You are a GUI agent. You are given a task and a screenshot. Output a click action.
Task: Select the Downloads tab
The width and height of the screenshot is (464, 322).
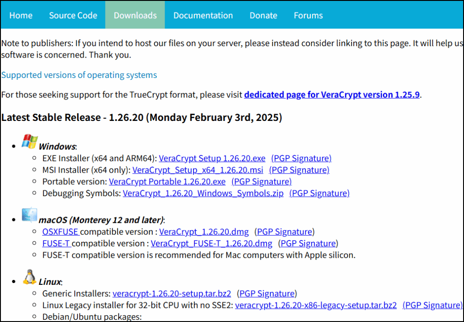click(x=135, y=15)
